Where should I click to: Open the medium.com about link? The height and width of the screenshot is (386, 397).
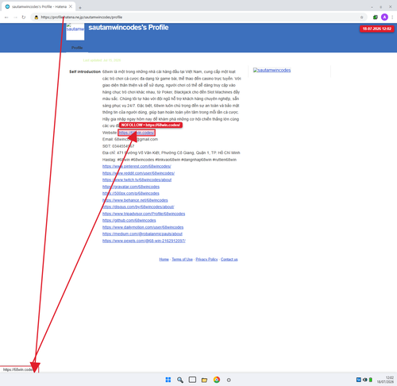pos(142,234)
